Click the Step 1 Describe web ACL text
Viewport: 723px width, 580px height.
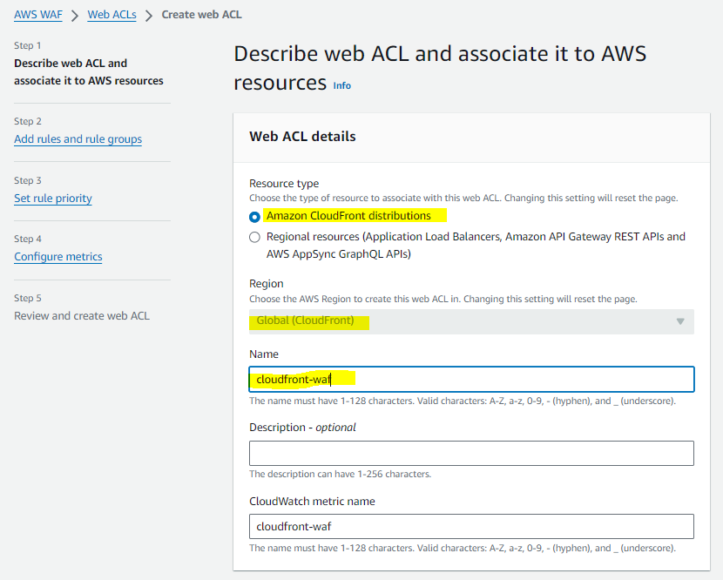click(89, 72)
